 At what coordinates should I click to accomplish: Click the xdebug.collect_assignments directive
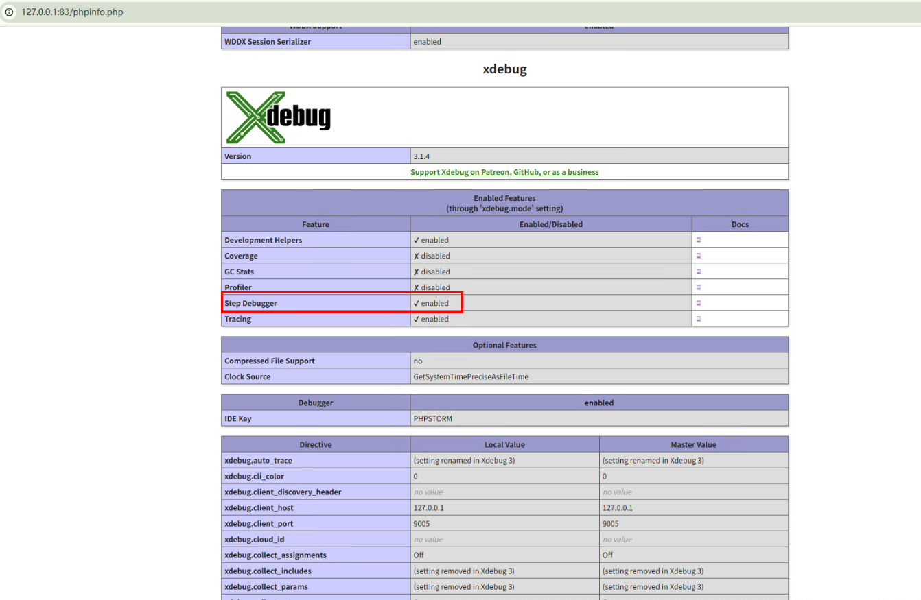click(x=275, y=555)
